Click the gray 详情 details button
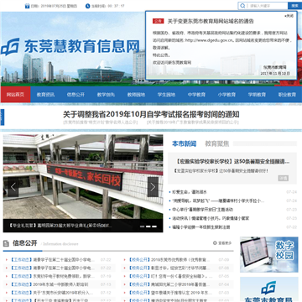 283,178
